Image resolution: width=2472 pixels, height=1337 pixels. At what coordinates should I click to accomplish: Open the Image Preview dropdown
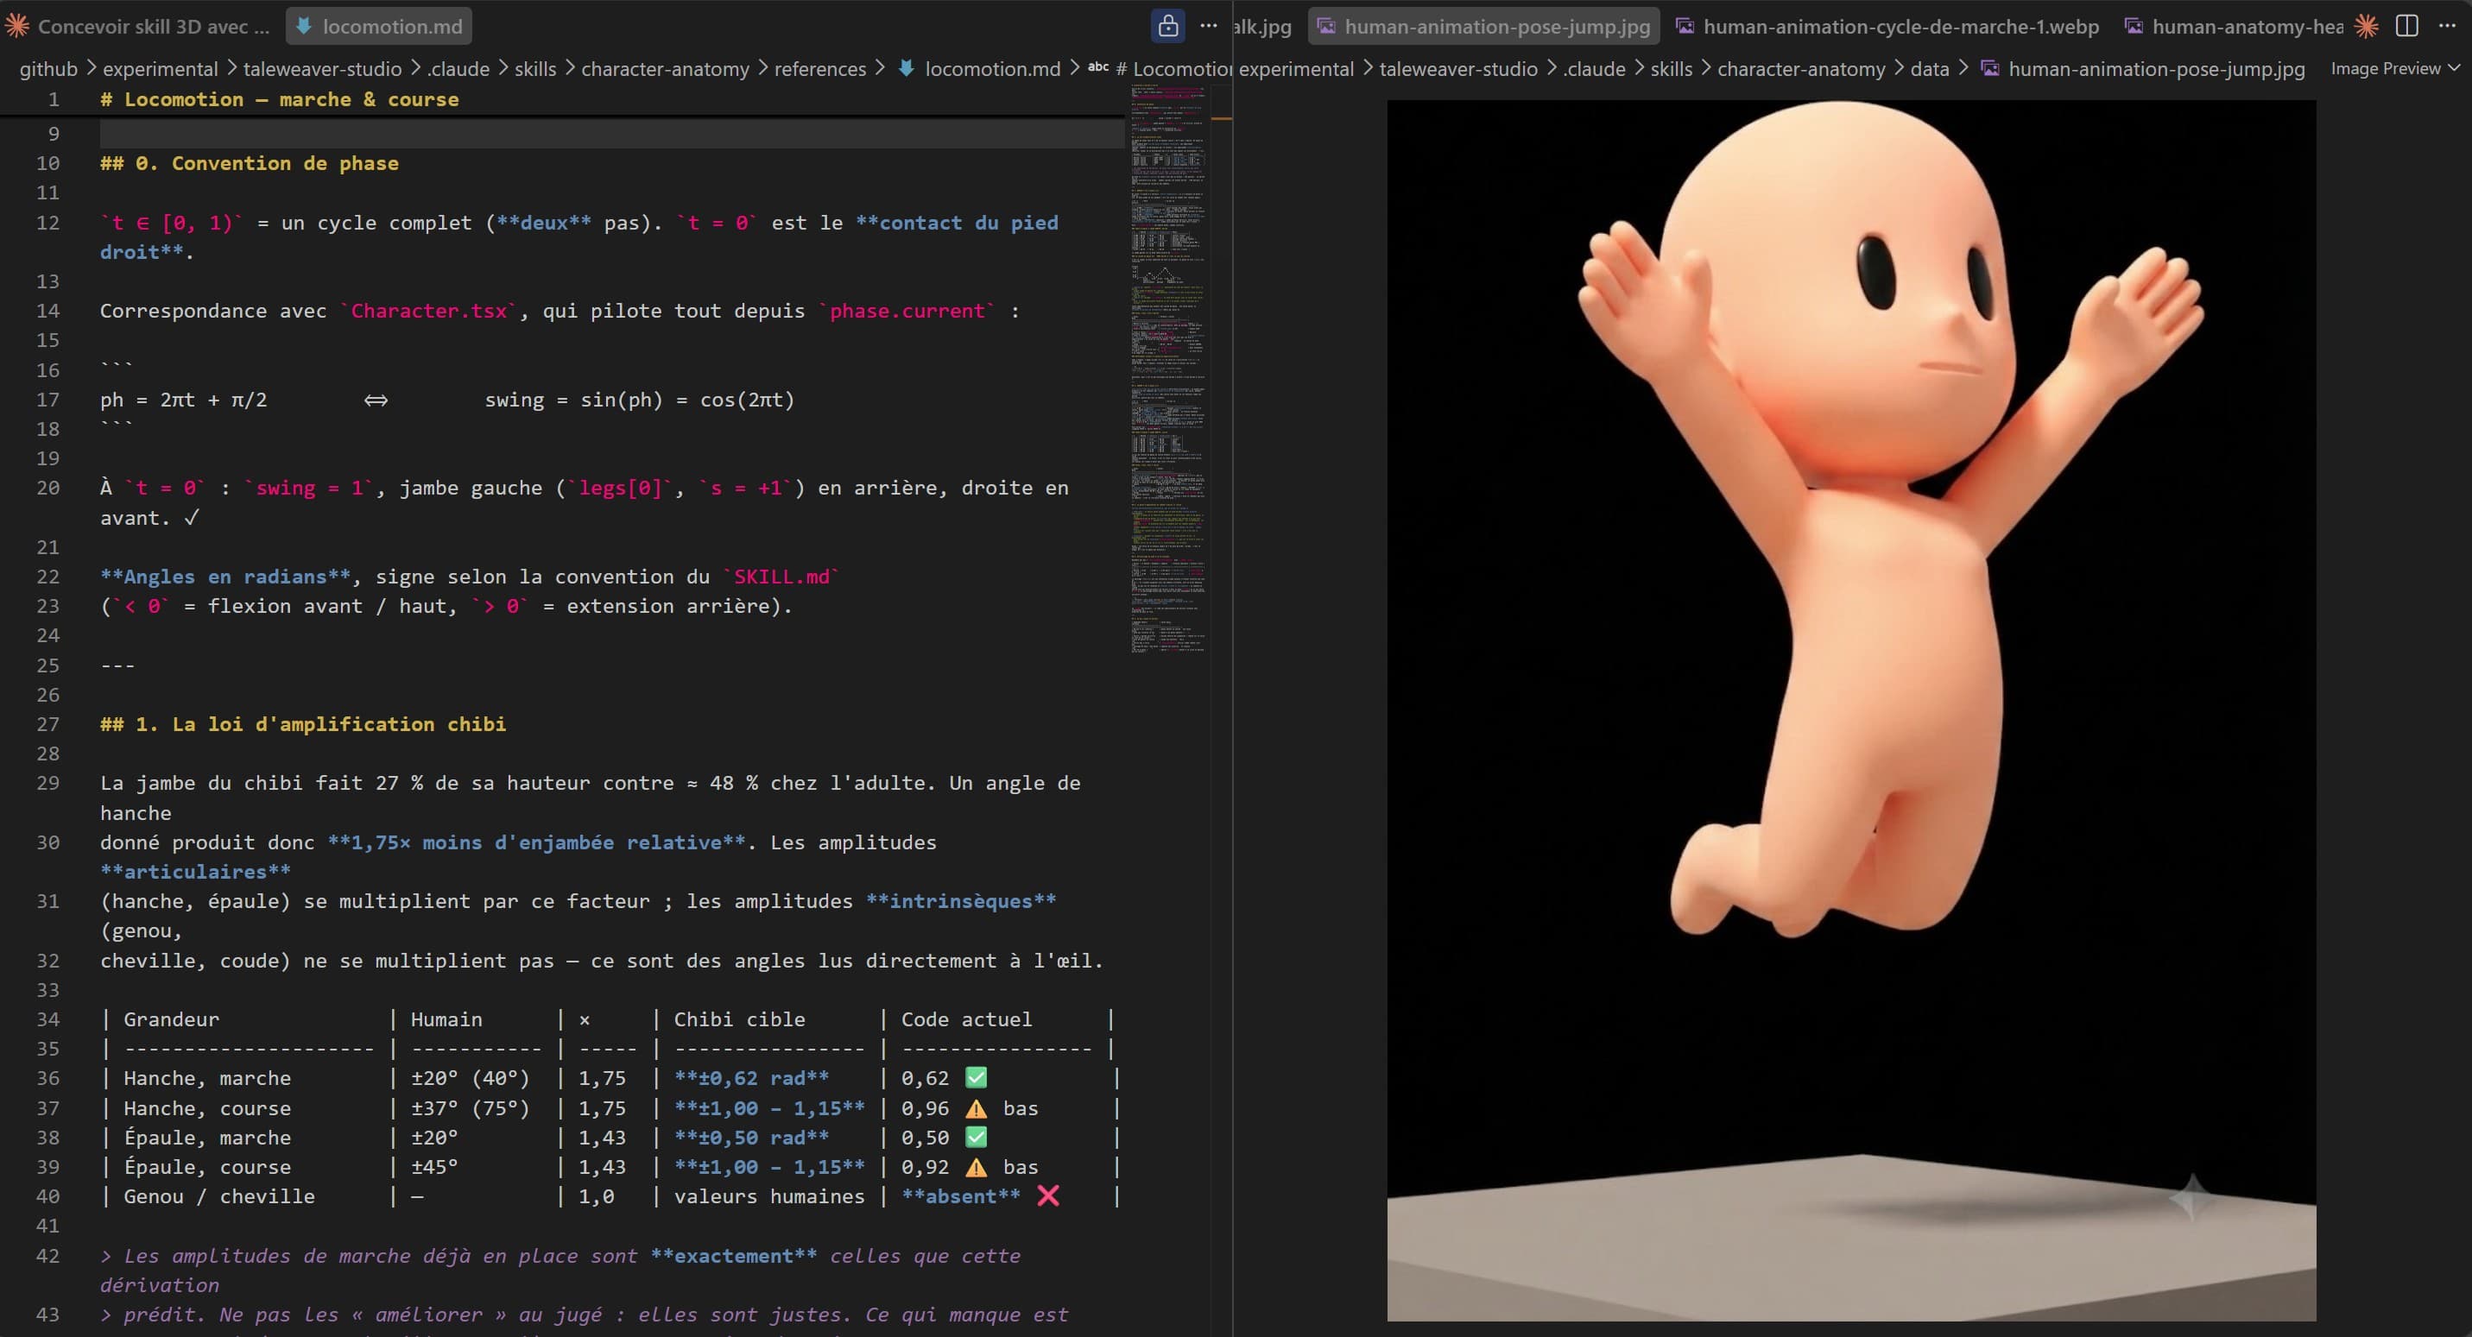click(x=2395, y=69)
